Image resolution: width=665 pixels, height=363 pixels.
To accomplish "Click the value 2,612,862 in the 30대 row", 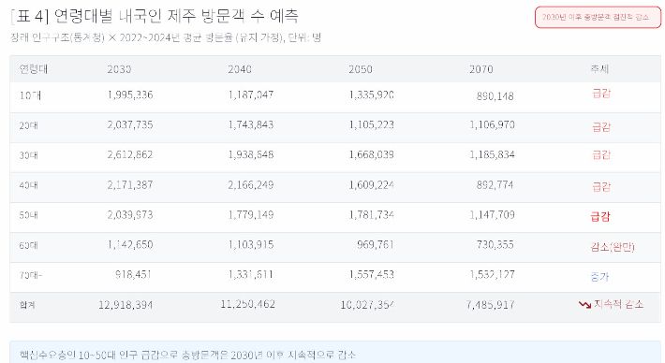I will pyautogui.click(x=130, y=154).
